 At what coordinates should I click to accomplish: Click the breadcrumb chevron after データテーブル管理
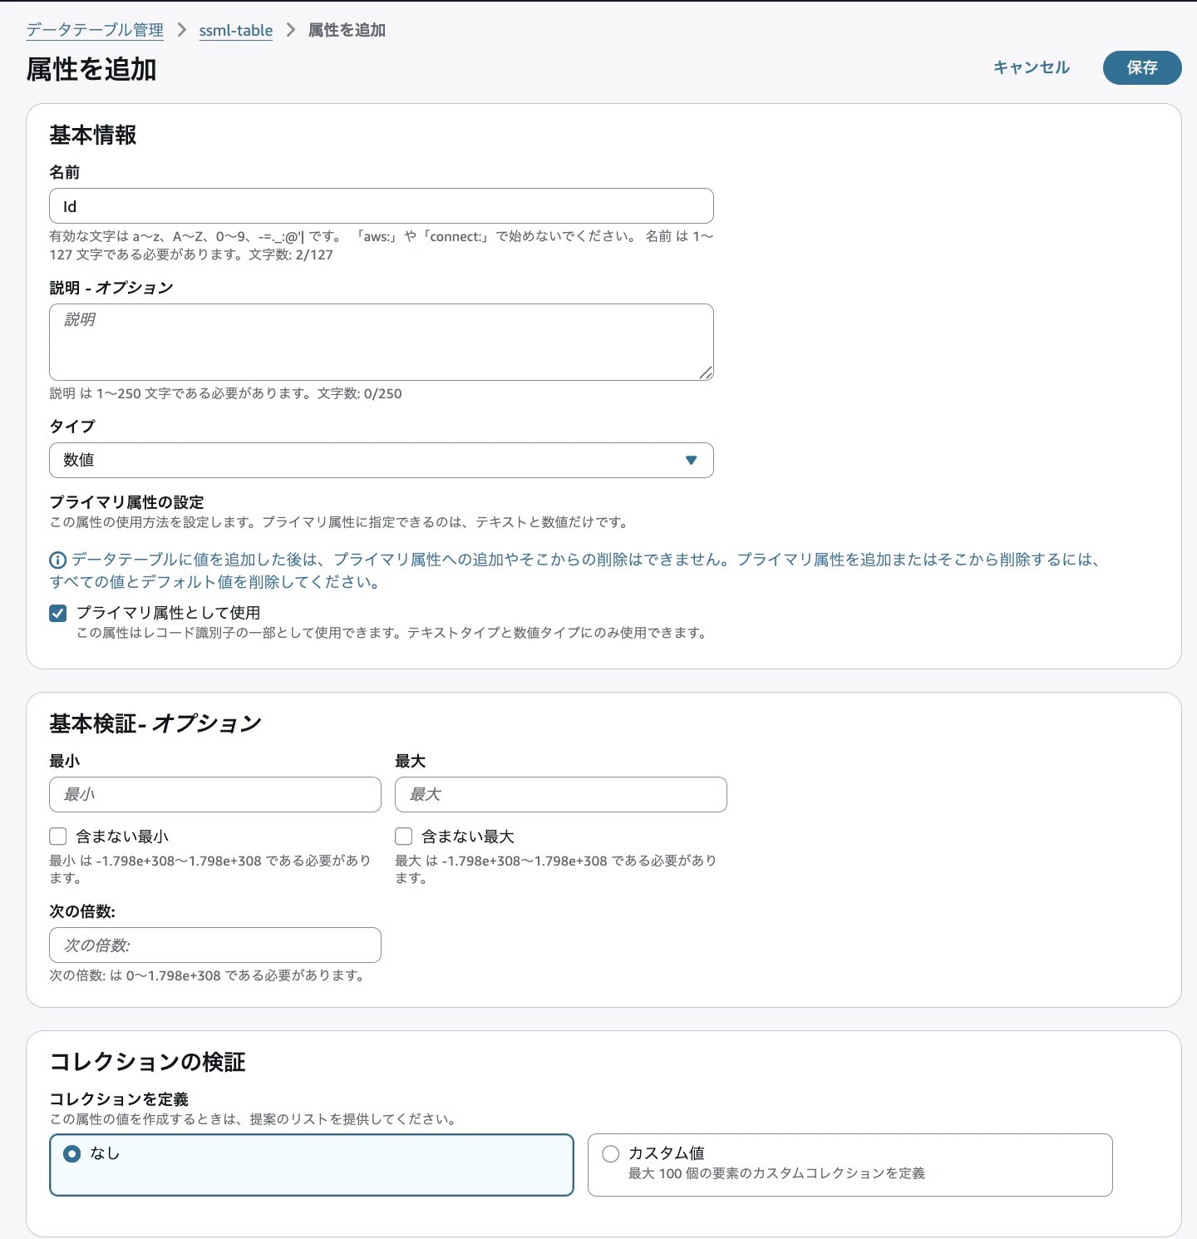pos(181,30)
